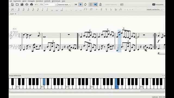Viewport: 174px width, 98px height.
Task: Select the 128th note duration
Action: pos(19,10)
